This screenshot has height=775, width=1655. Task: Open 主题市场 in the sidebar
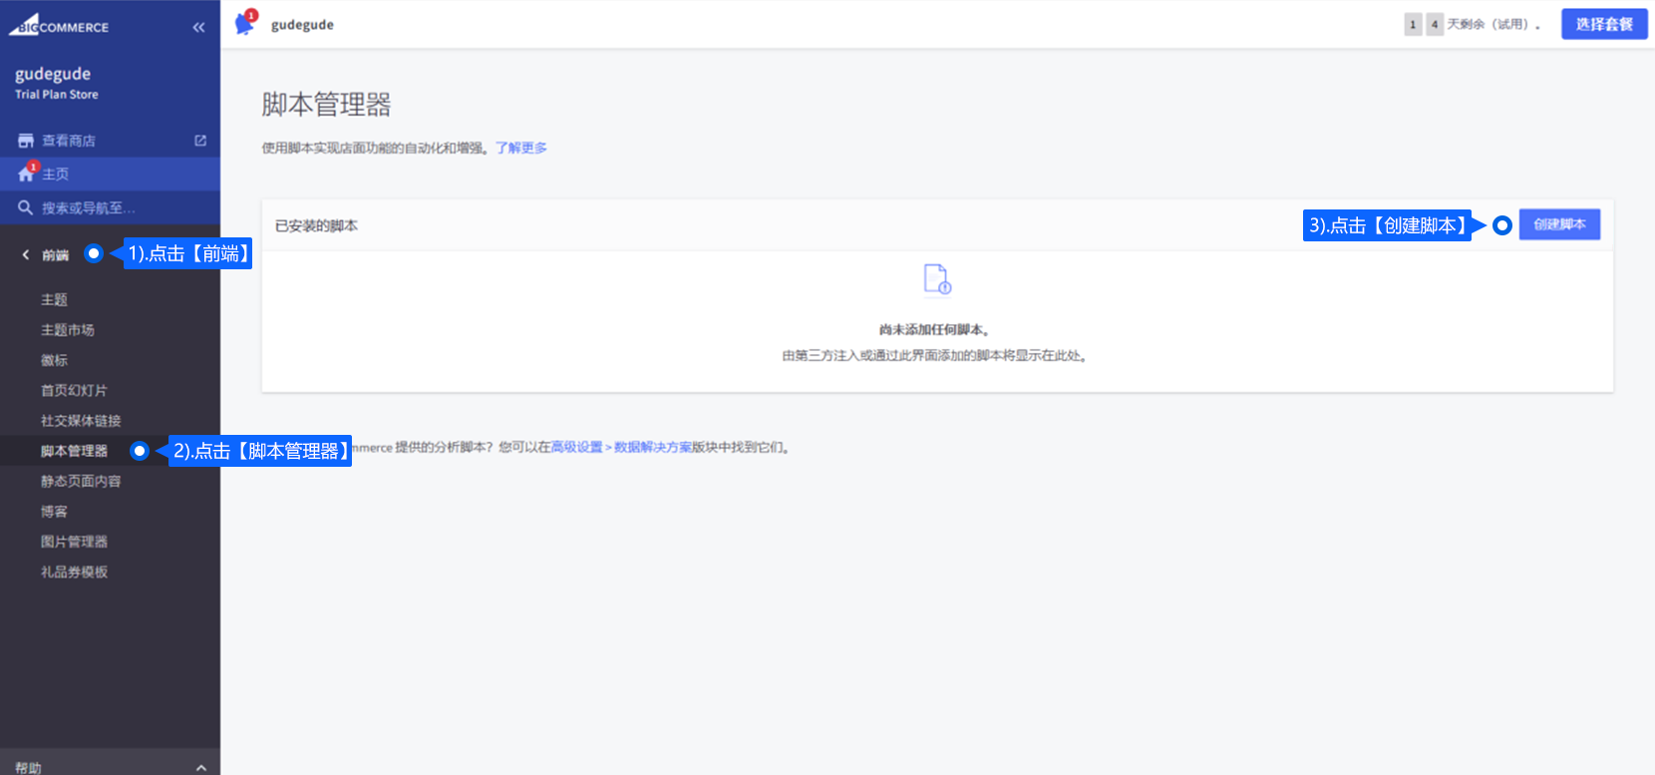68,330
